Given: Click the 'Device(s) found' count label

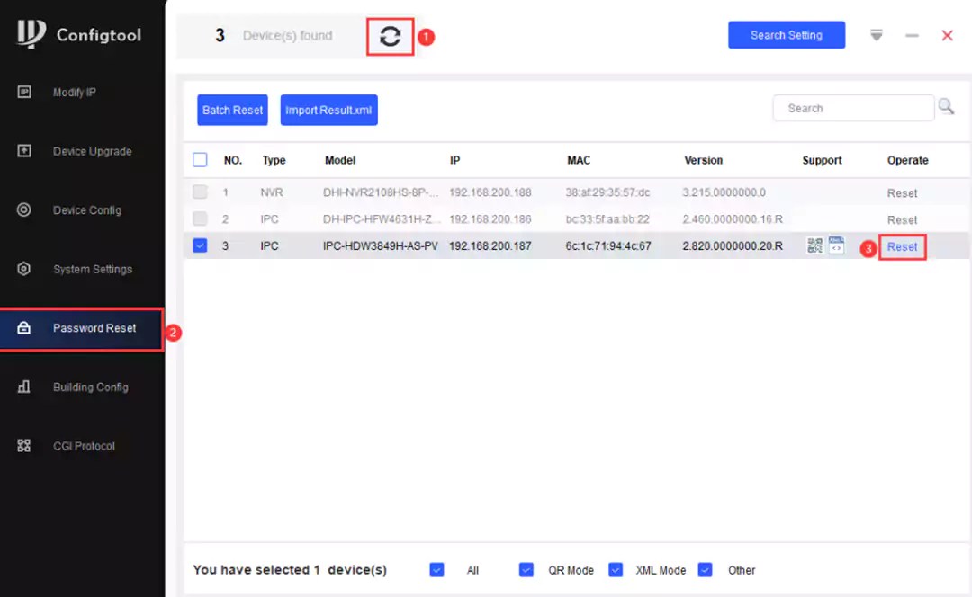Looking at the screenshot, I should pyautogui.click(x=288, y=35).
